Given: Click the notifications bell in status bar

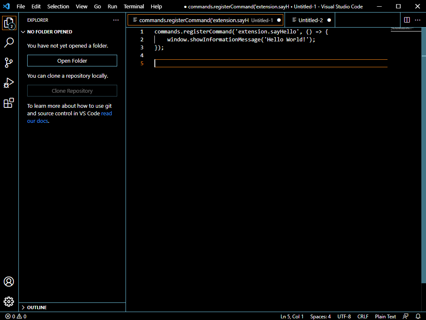Looking at the screenshot, I should [418, 316].
